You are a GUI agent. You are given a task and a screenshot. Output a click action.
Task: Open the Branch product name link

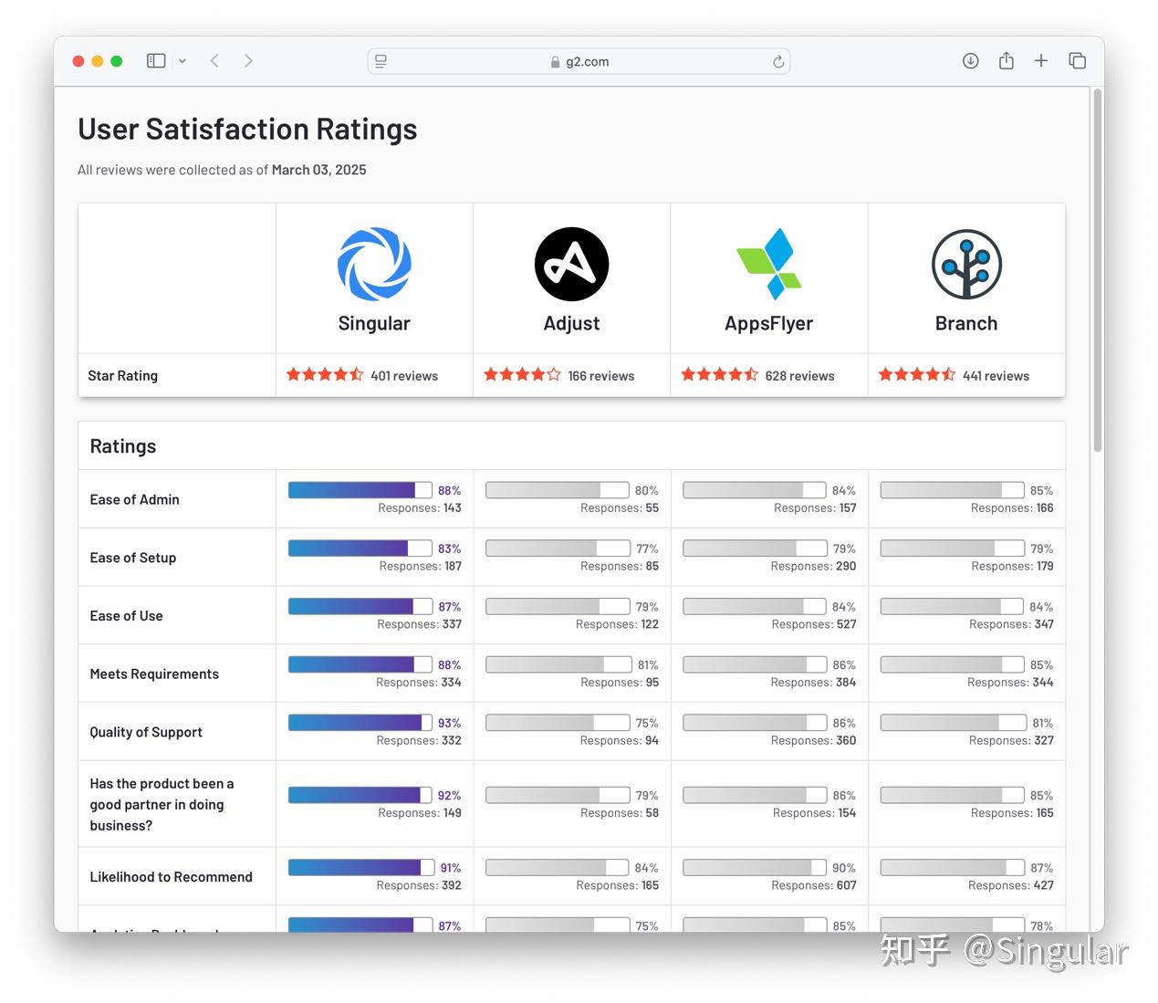966,323
